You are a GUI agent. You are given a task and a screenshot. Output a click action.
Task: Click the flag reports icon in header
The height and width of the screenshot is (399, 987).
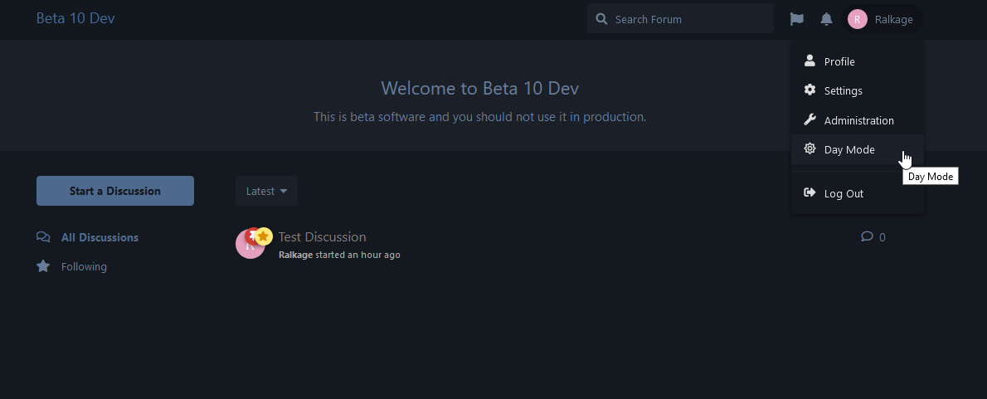[796, 19]
